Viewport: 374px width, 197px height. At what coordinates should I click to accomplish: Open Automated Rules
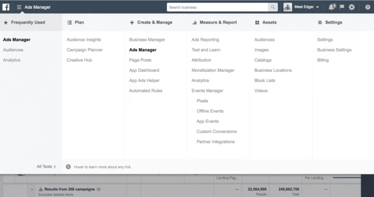pyautogui.click(x=146, y=91)
